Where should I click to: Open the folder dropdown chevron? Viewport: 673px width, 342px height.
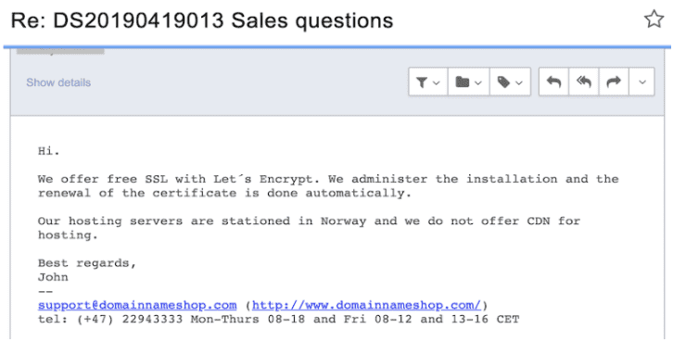pos(478,82)
